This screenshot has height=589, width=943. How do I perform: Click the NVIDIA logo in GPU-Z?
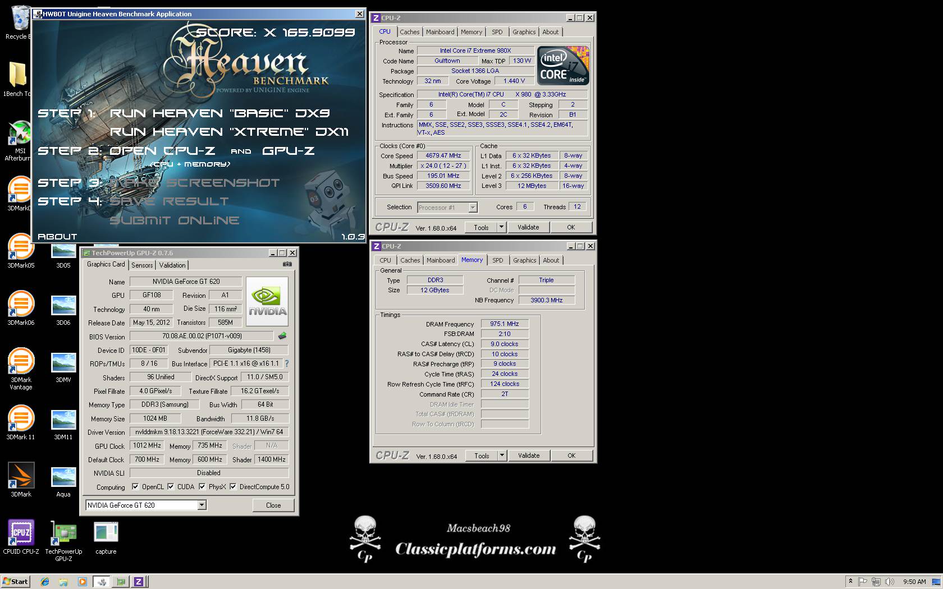(x=267, y=301)
